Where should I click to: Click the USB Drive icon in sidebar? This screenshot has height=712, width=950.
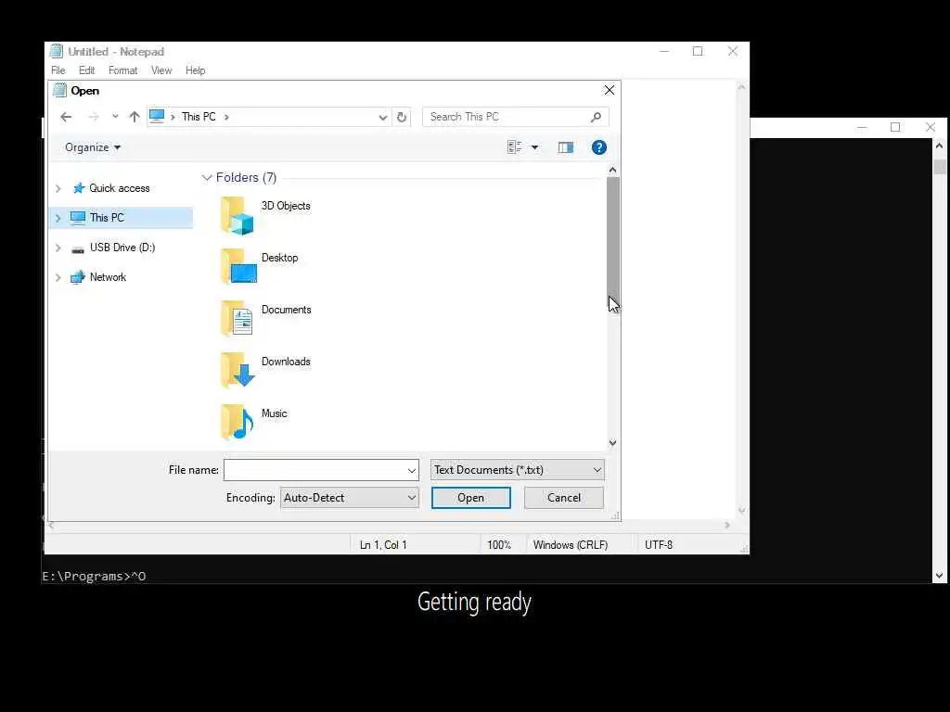[78, 248]
